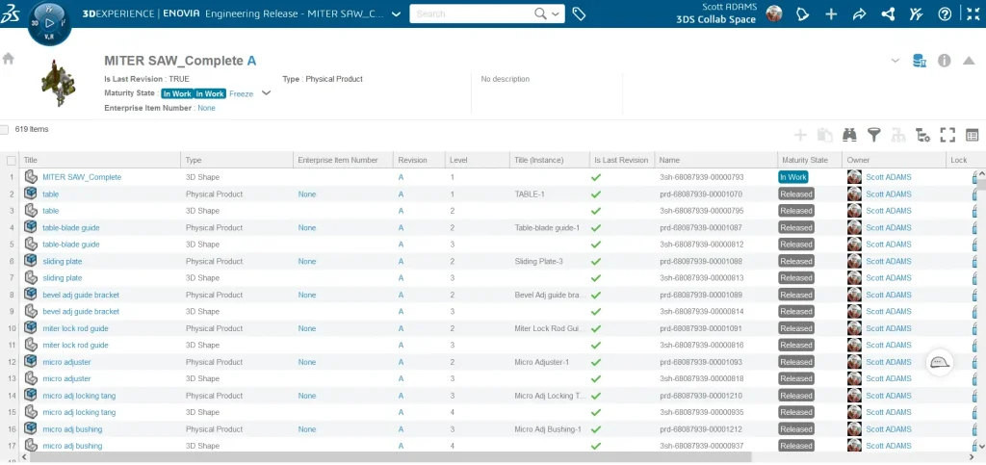Click the Revision column header
This screenshot has height=465, width=986.
click(412, 161)
